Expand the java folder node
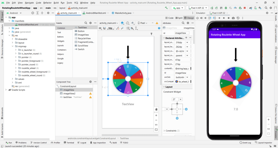The image size is (278, 148). pyautogui.click(x=10, y=28)
